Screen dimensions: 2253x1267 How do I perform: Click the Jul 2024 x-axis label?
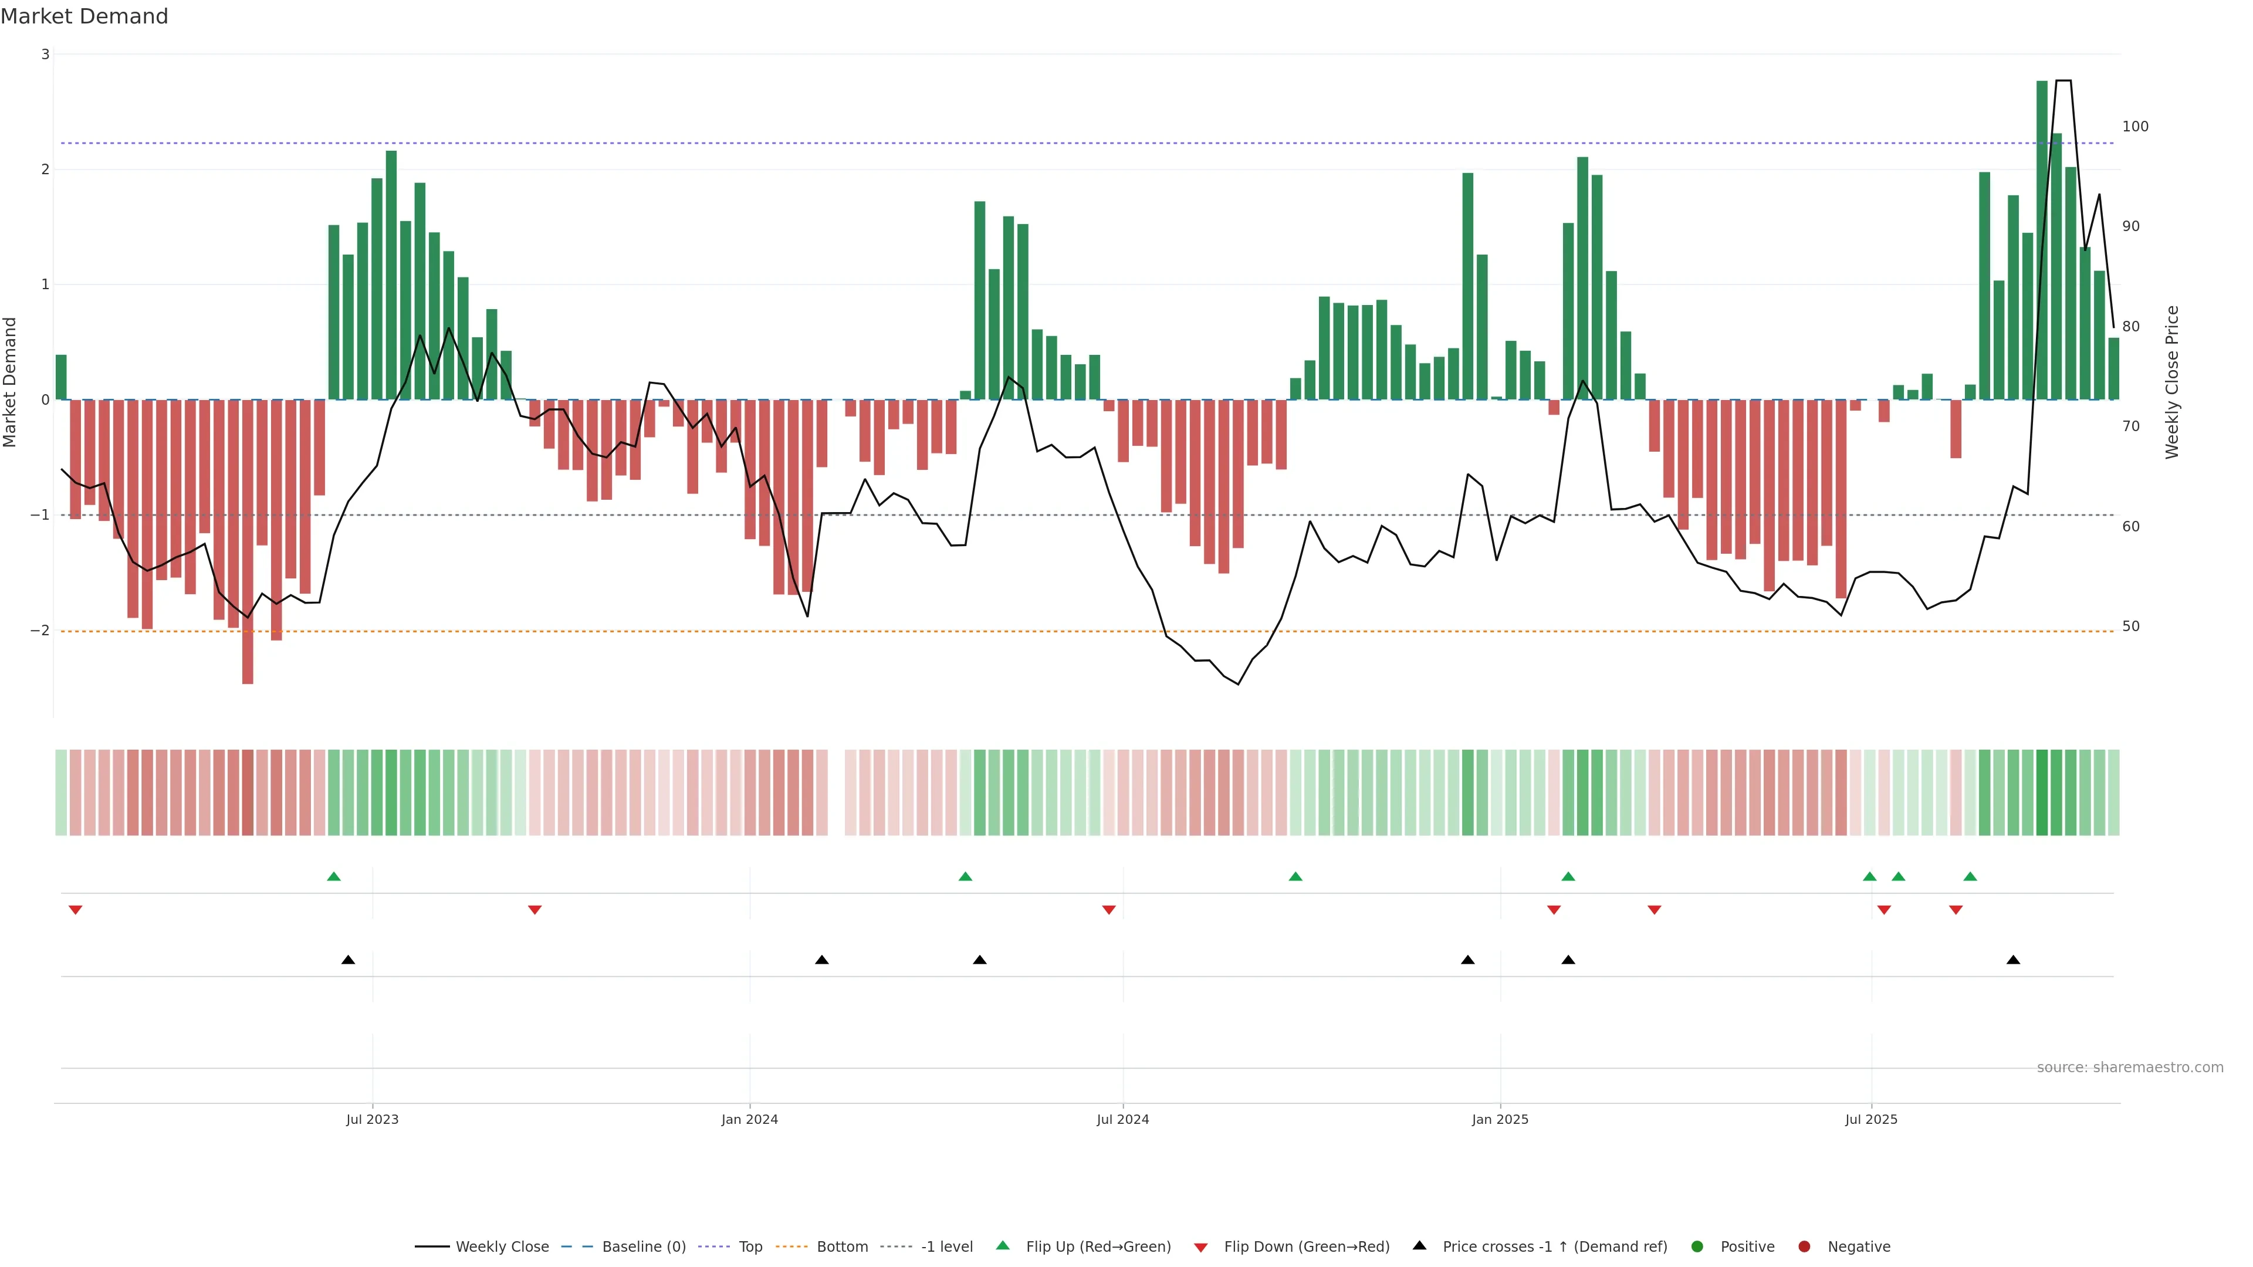coord(1122,1119)
